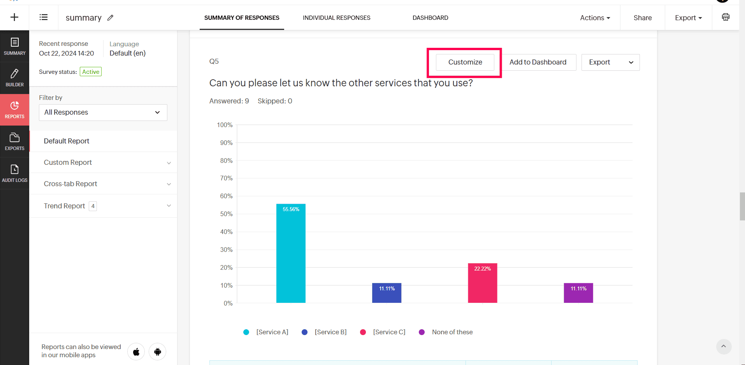The width and height of the screenshot is (745, 365).
Task: Toggle None of these legend item
Action: coord(446,332)
